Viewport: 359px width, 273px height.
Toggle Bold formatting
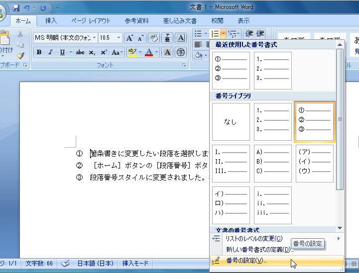point(39,52)
